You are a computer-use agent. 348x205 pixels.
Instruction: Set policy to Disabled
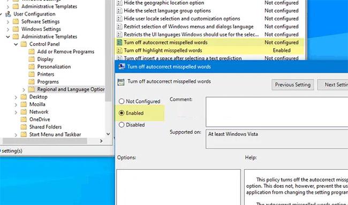point(122,125)
